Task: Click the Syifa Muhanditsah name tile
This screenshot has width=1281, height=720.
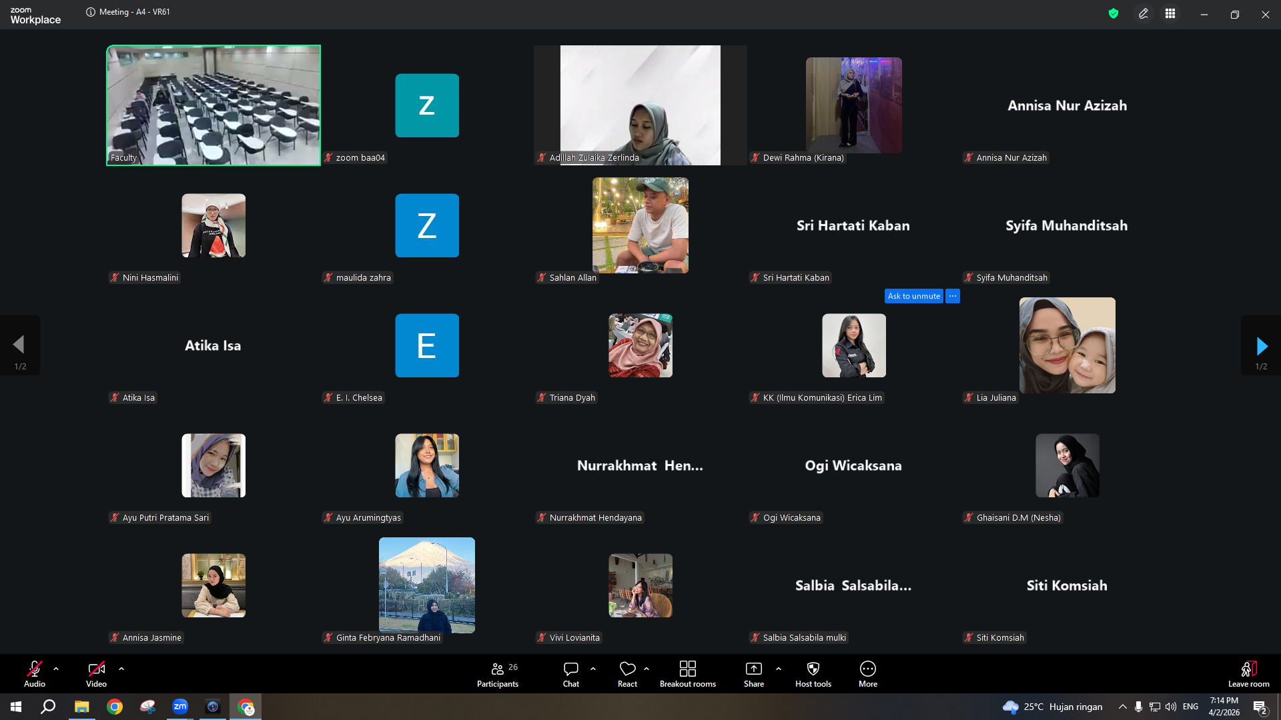Action: pyautogui.click(x=1067, y=225)
